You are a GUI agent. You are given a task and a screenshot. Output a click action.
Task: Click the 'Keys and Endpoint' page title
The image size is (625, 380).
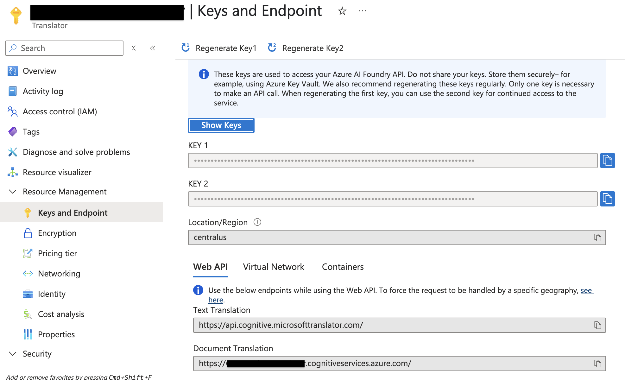260,11
